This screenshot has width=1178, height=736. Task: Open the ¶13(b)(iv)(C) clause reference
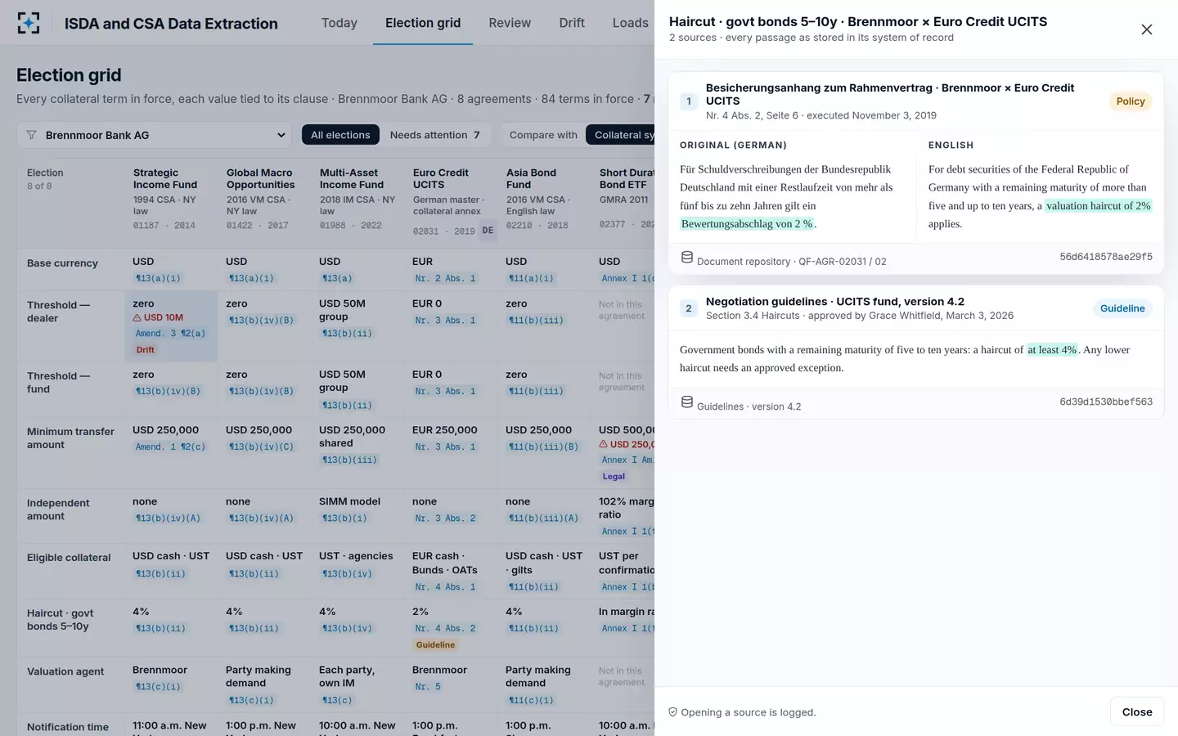click(261, 447)
